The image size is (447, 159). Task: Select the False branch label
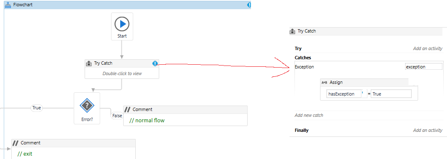point(117,116)
